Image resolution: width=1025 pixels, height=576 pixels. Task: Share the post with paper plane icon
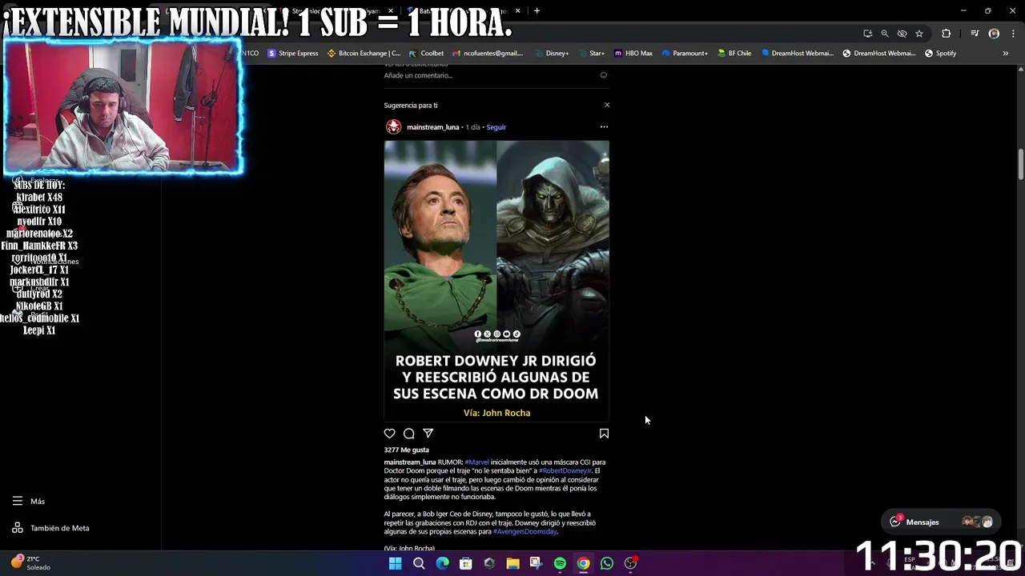tap(428, 434)
